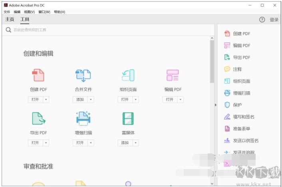Click 打开 button under 编辑 PDF
Screen dimensions: 282x187
[x=170, y=99]
